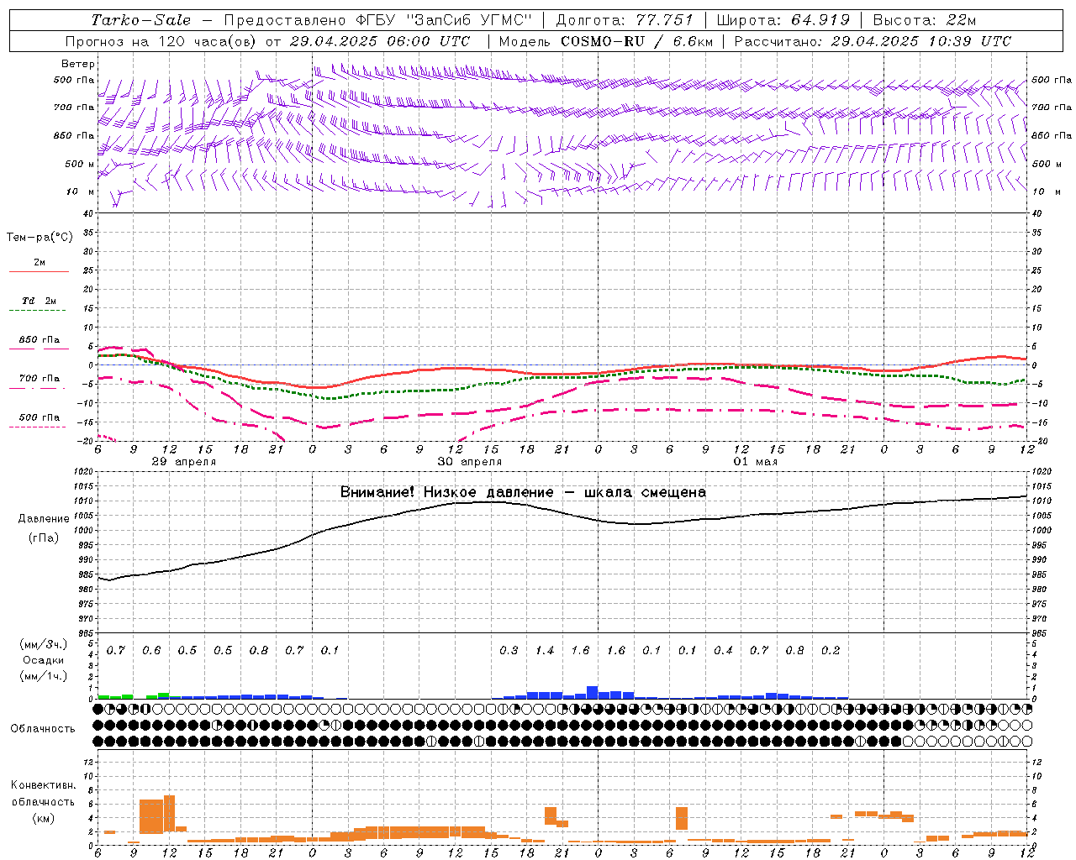Screen dimensions: 1076x860
Task: Select the Осадки precipitation label
Action: click(x=43, y=660)
